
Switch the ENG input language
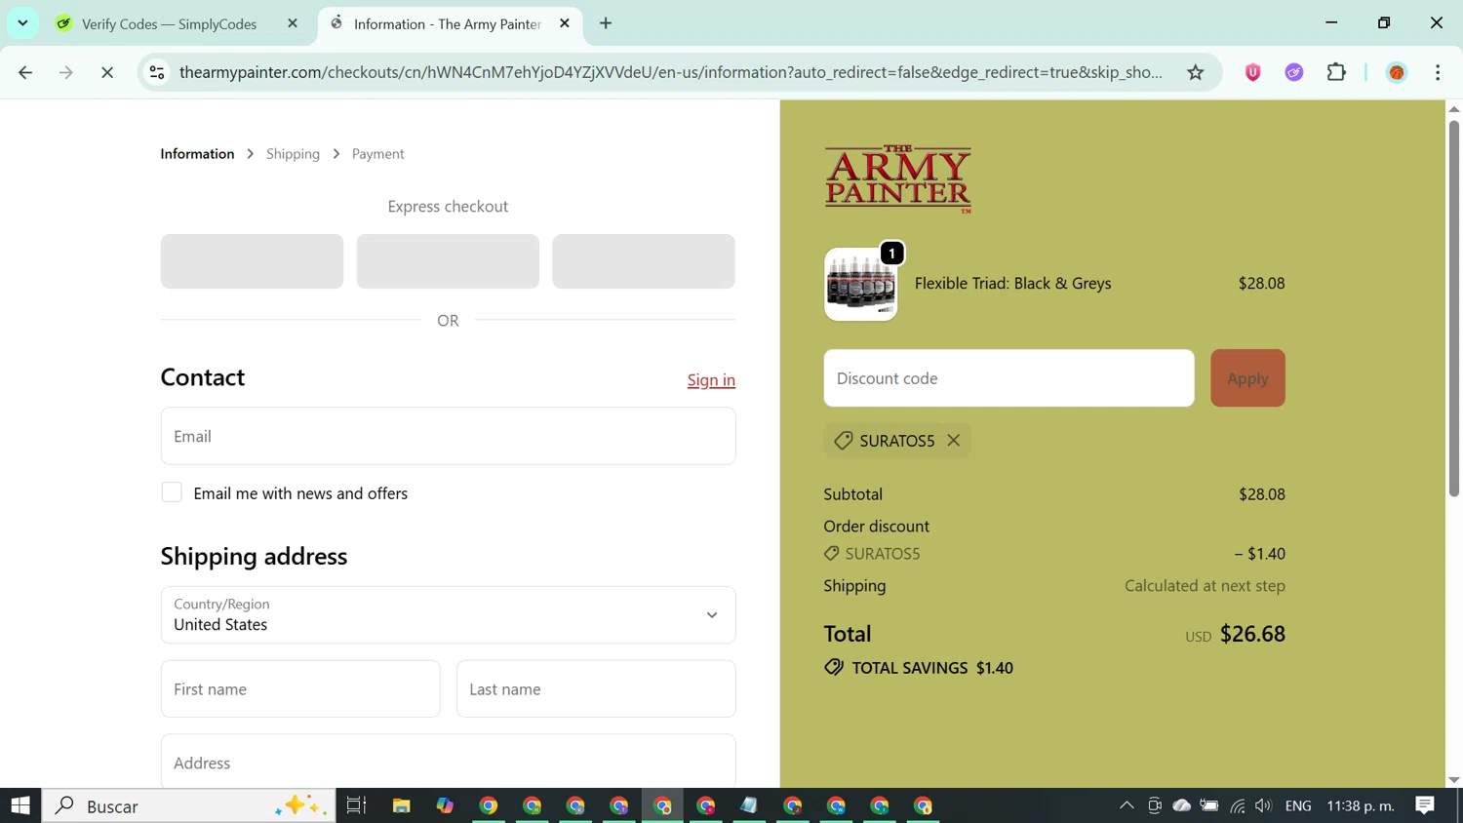pos(1298,805)
